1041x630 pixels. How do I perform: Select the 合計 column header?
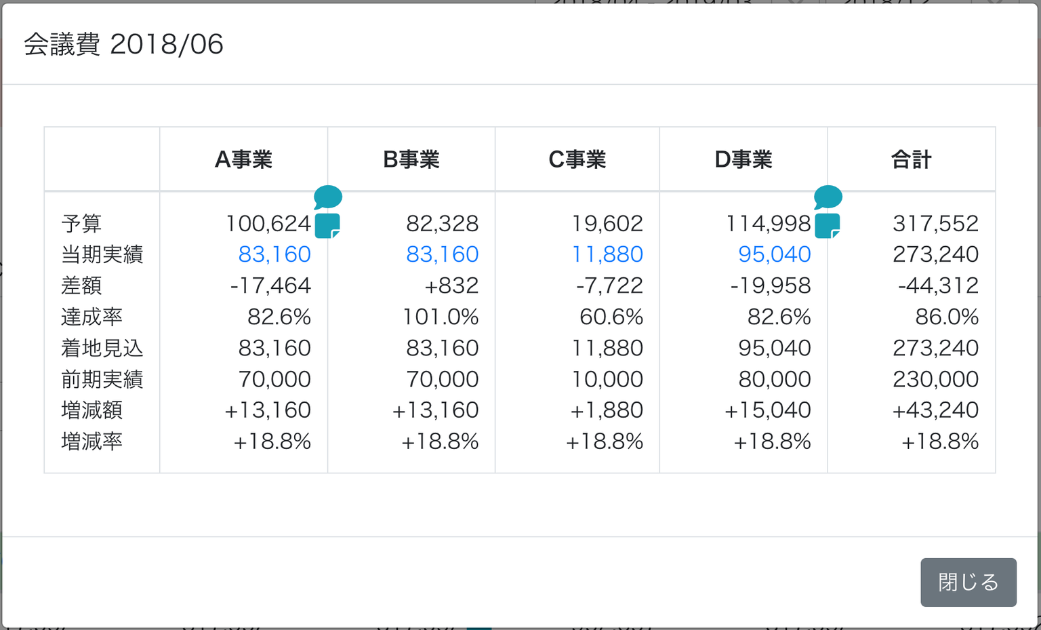click(912, 159)
